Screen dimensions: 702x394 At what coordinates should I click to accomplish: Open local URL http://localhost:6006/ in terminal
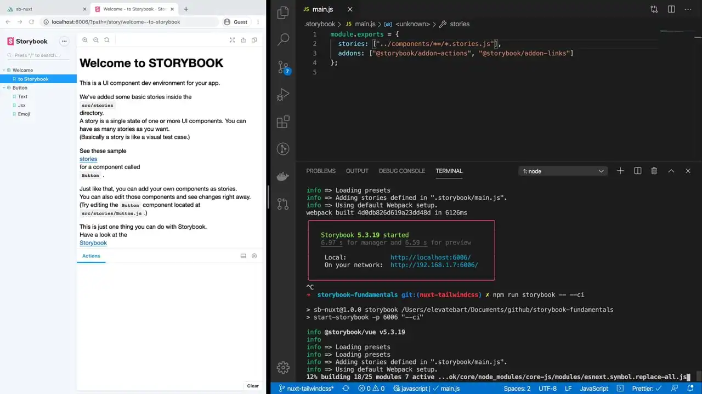[x=431, y=257]
